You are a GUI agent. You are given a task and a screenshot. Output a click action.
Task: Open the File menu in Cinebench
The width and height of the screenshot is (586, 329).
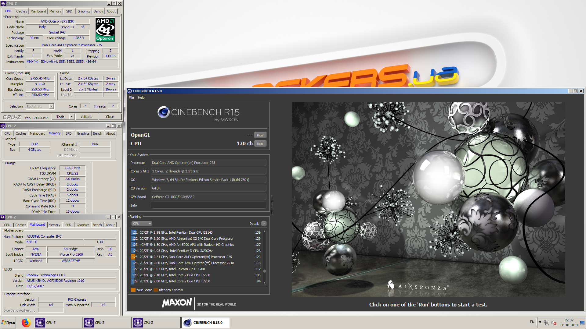pyautogui.click(x=131, y=97)
